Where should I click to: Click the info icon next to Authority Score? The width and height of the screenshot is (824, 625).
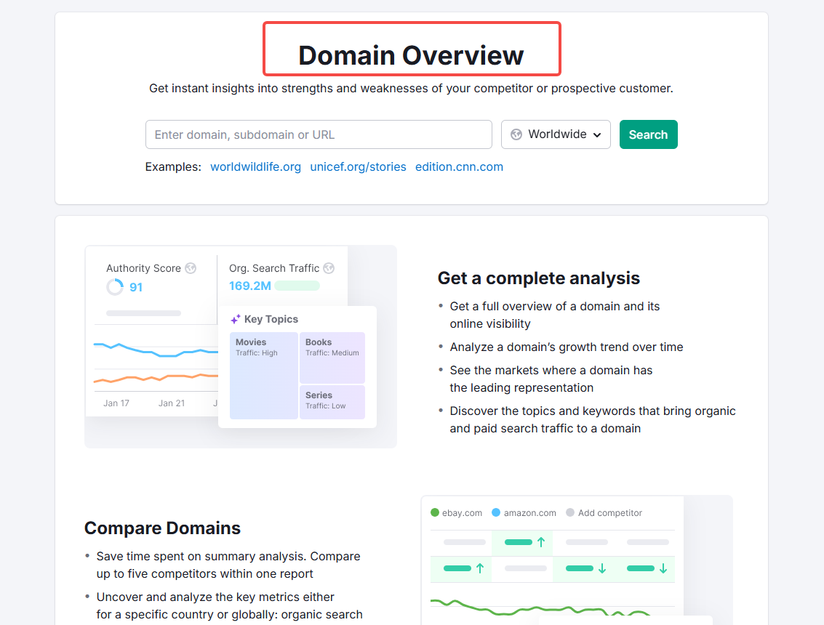tap(191, 268)
